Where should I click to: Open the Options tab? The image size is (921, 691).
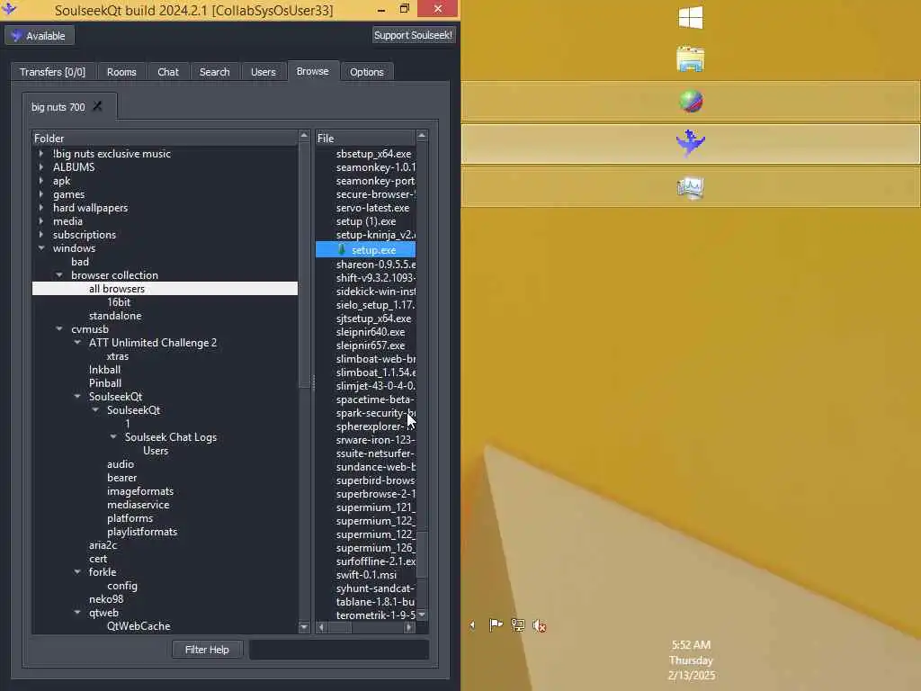367,72
